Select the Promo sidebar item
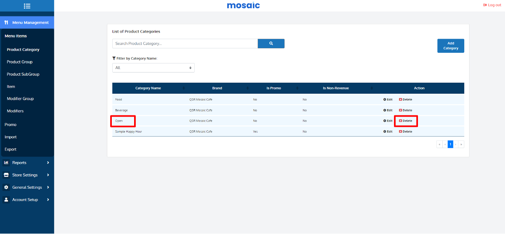The image size is (505, 234). pos(10,124)
